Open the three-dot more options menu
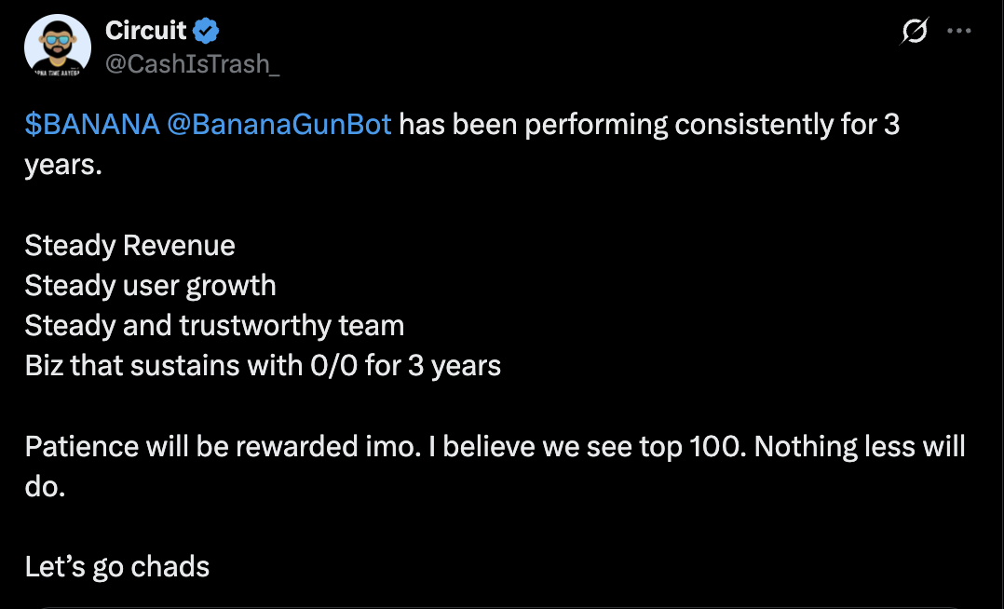1004x609 pixels. (x=958, y=31)
